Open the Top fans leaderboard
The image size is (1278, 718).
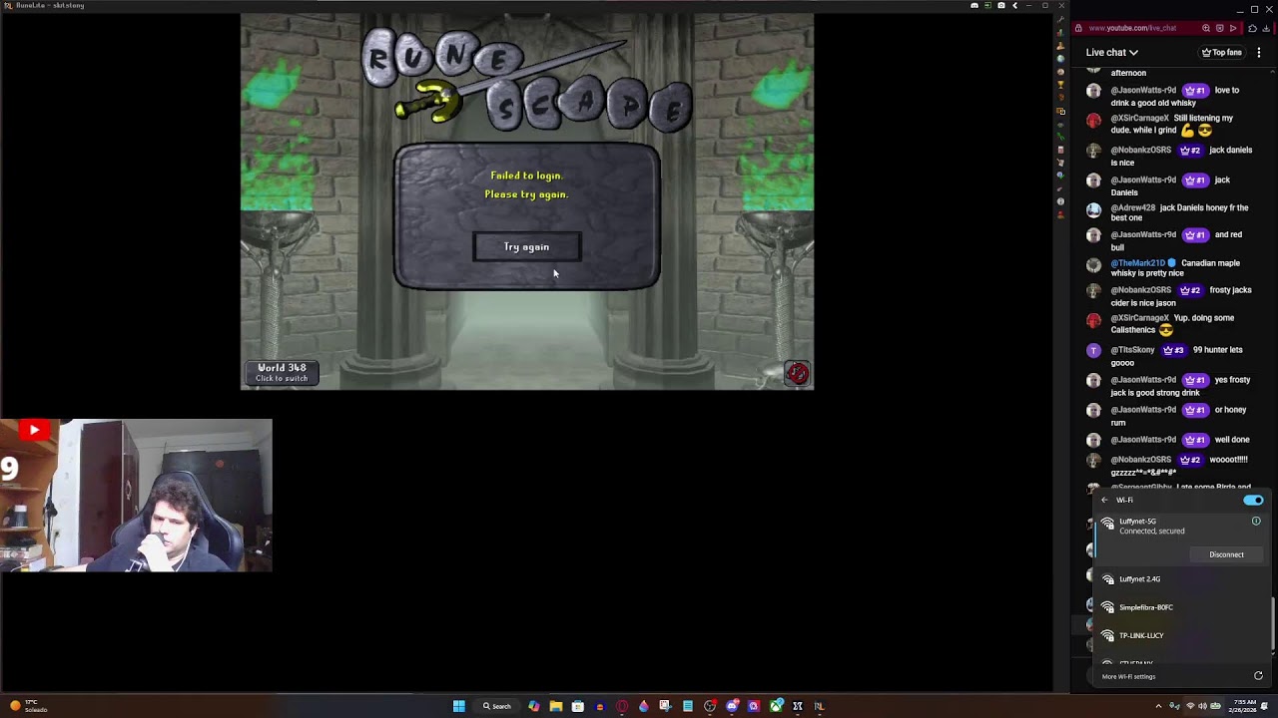pos(1222,52)
